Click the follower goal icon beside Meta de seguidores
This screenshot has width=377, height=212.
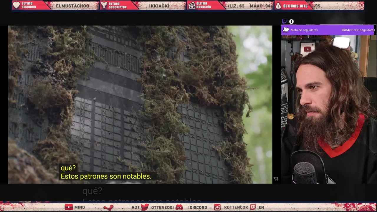click(x=286, y=30)
